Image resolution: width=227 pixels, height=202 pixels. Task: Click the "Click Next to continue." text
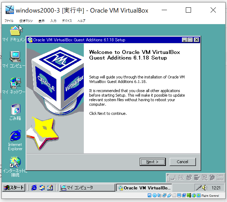[108, 113]
